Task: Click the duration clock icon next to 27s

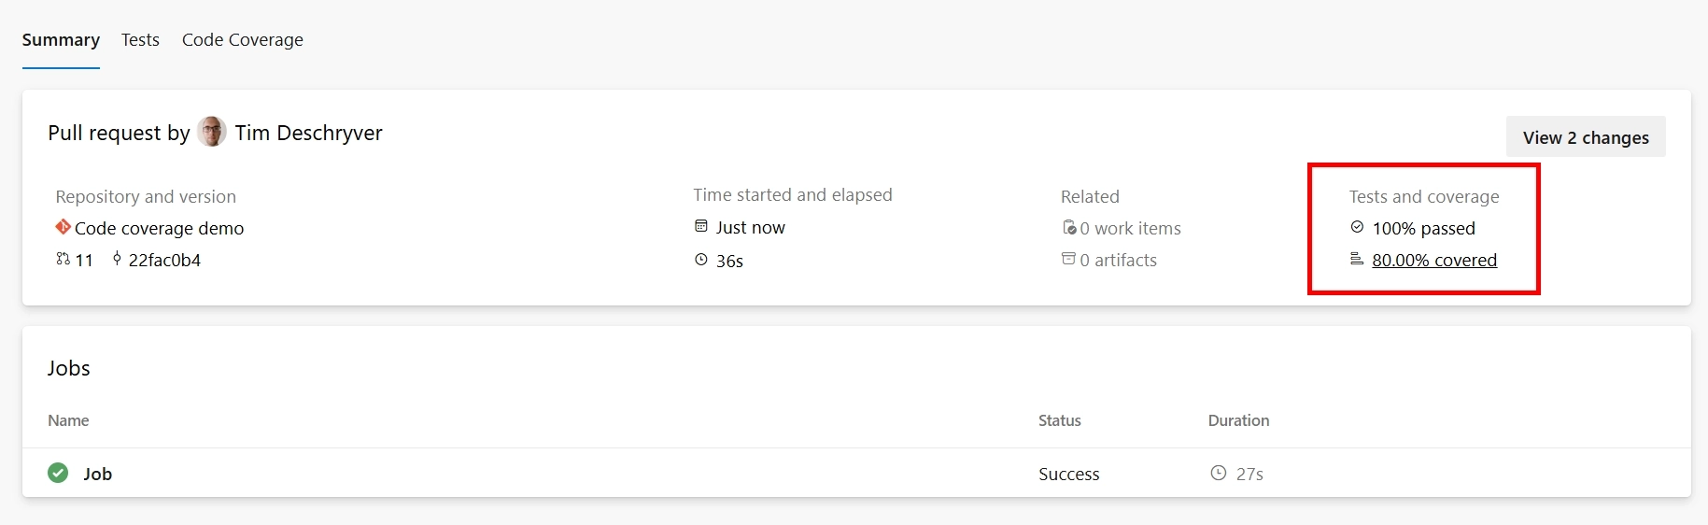Action: click(x=1219, y=473)
